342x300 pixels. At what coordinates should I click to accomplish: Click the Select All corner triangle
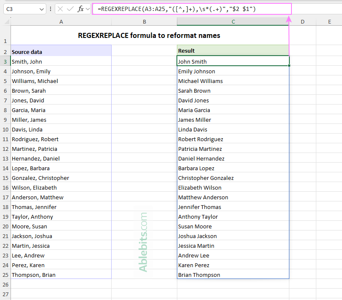7,21
